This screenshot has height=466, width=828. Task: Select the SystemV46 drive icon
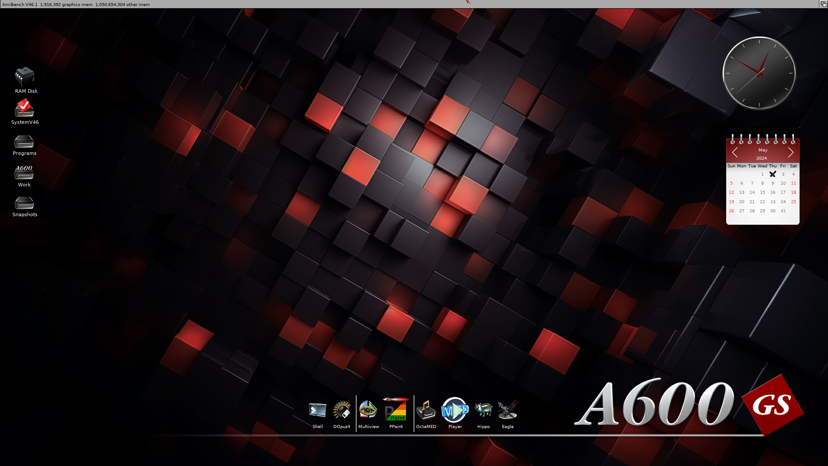coord(24,108)
